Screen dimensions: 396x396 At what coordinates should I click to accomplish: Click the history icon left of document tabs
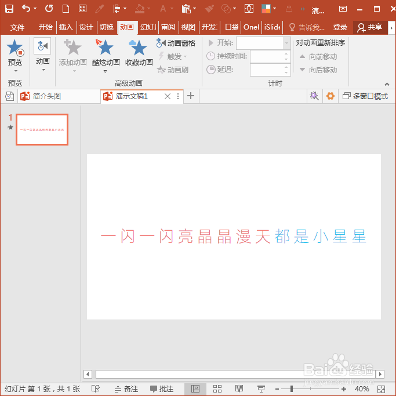[x=9, y=96]
